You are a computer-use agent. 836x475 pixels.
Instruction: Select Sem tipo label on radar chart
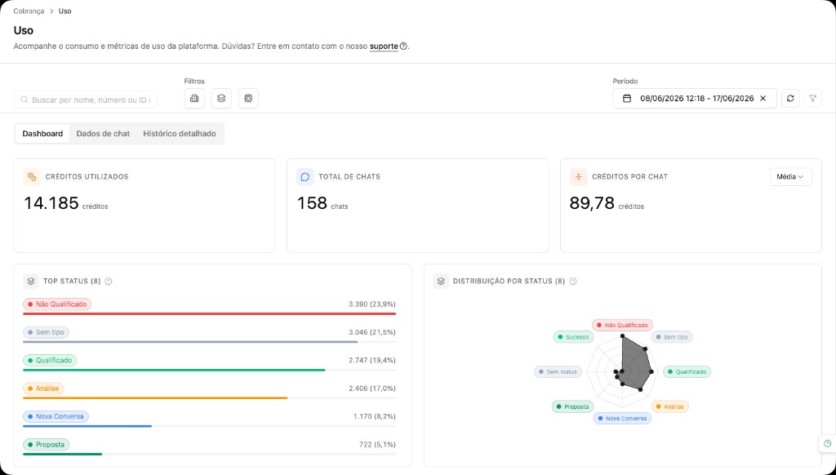[x=672, y=337]
